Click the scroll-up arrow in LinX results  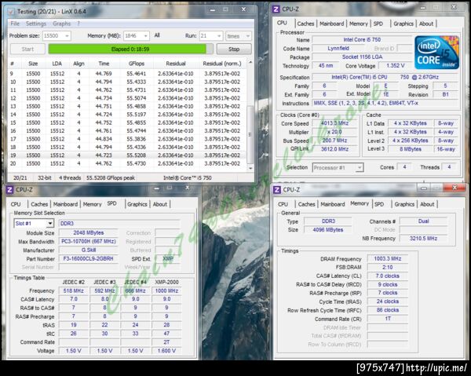250,62
